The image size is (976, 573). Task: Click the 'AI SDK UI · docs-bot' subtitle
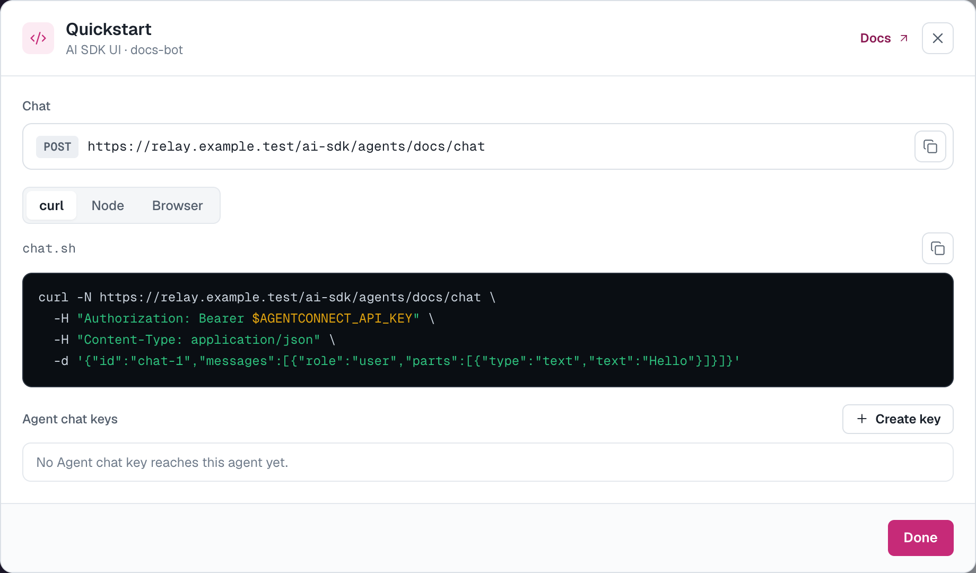tap(124, 50)
